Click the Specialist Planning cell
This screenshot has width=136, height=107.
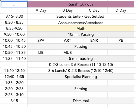81,77
